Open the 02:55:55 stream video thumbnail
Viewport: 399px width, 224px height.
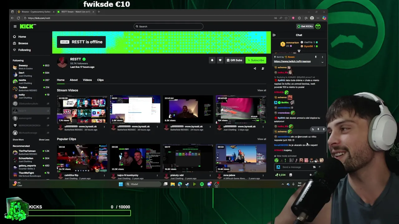click(82, 110)
